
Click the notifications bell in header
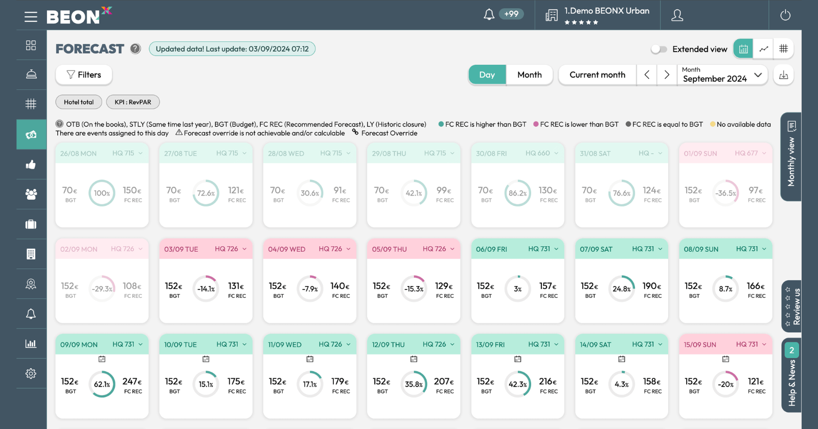coord(489,14)
